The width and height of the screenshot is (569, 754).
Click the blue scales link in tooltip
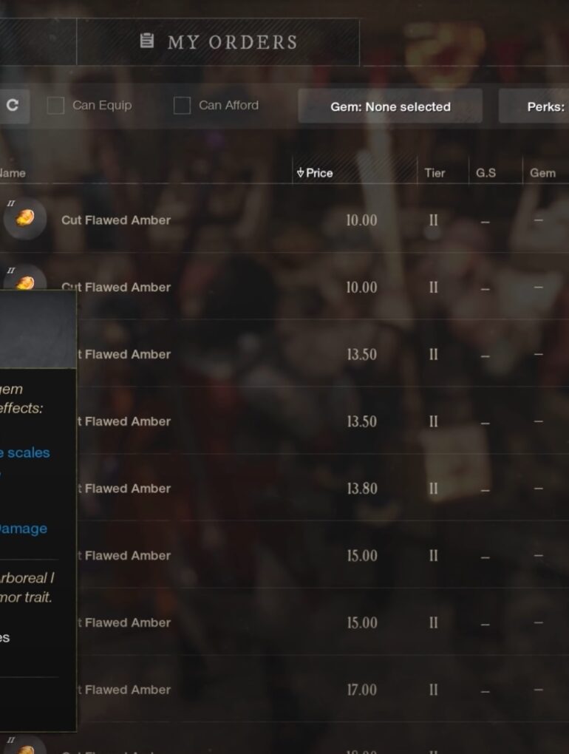pos(25,452)
